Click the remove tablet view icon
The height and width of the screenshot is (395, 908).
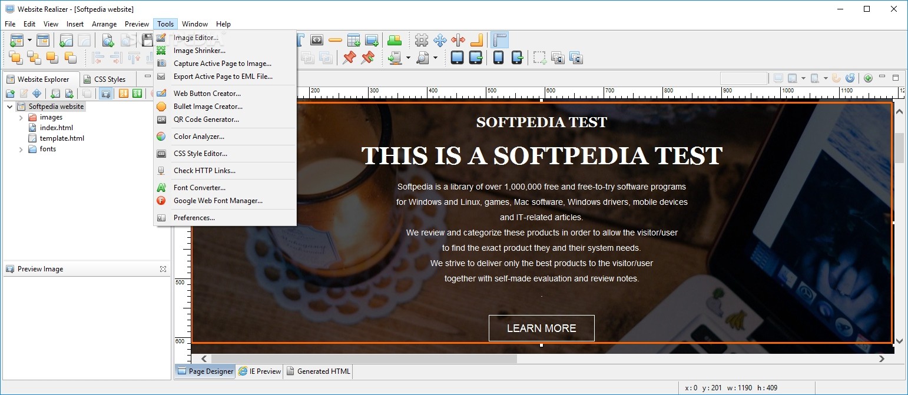coord(475,58)
